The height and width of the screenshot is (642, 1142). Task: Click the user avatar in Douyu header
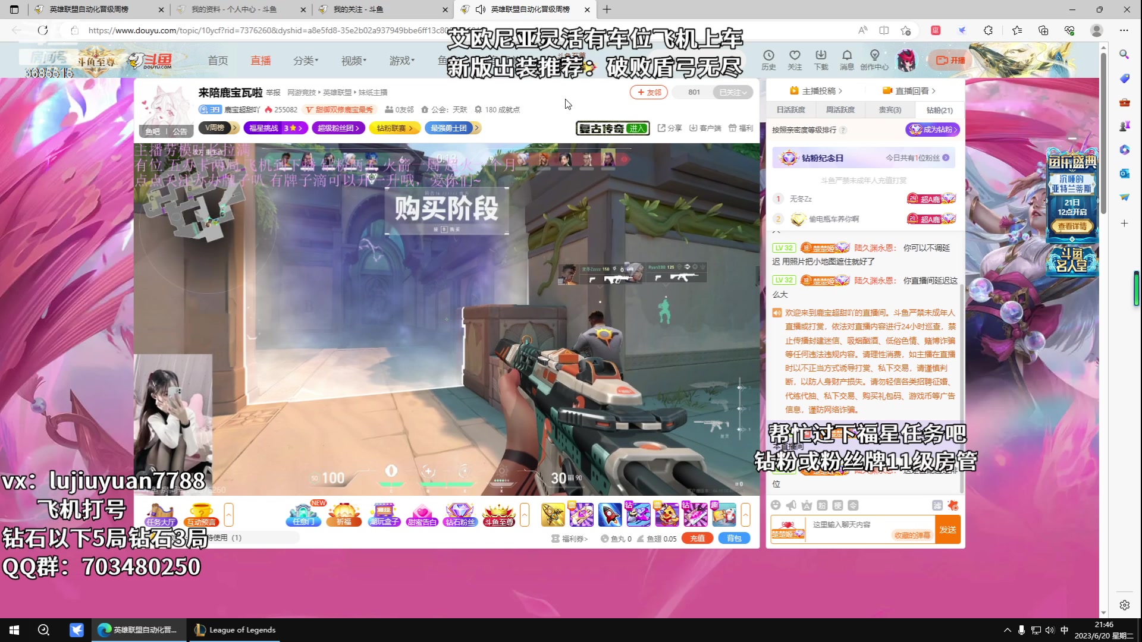(x=906, y=60)
